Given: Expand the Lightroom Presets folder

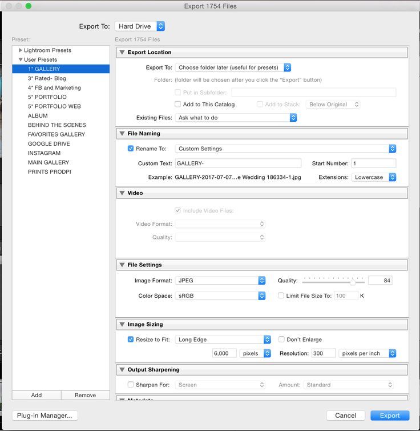Looking at the screenshot, I should pos(21,50).
